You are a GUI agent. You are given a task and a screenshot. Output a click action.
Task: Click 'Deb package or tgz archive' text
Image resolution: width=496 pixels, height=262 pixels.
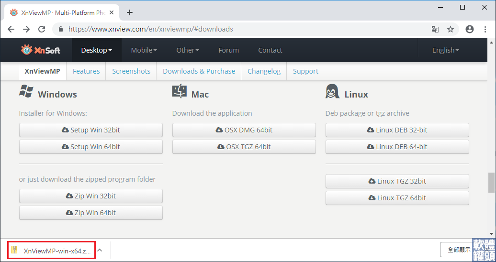367,113
